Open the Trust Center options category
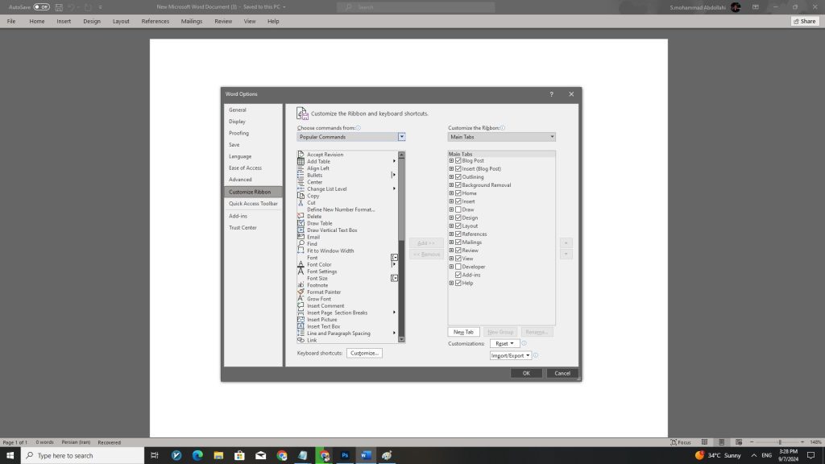 (243, 227)
